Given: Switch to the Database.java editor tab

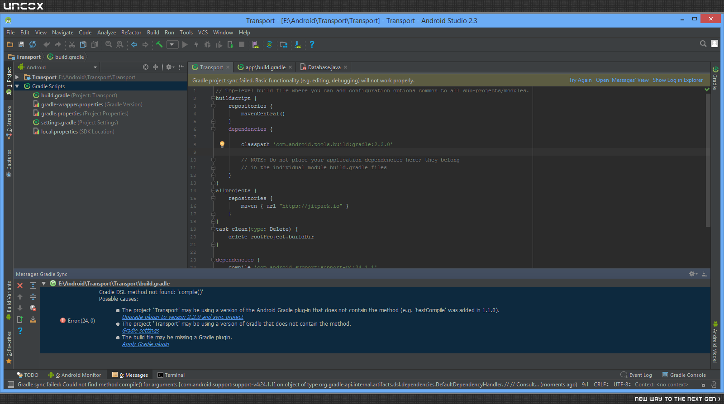Looking at the screenshot, I should [324, 67].
